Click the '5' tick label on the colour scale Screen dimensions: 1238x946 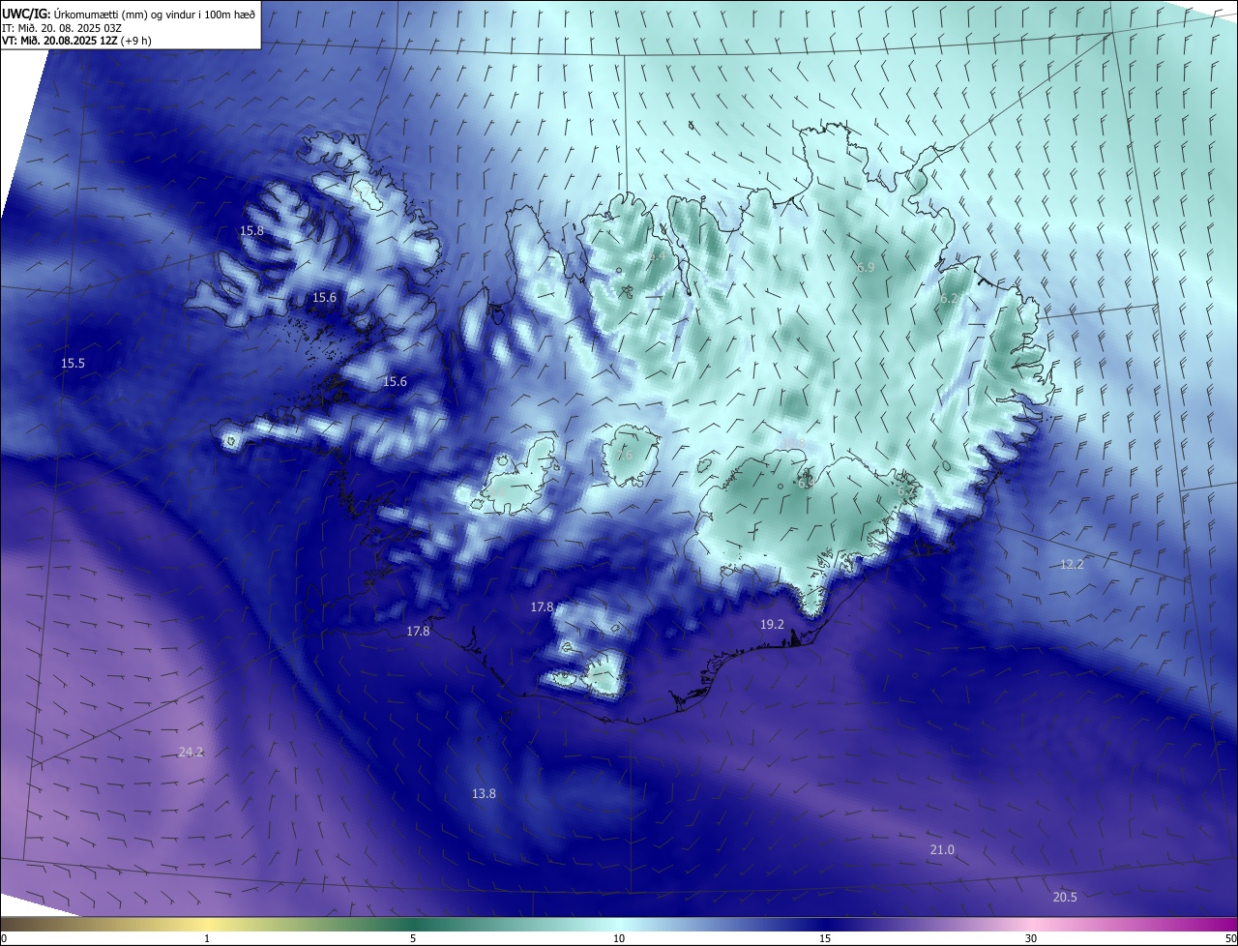(413, 938)
